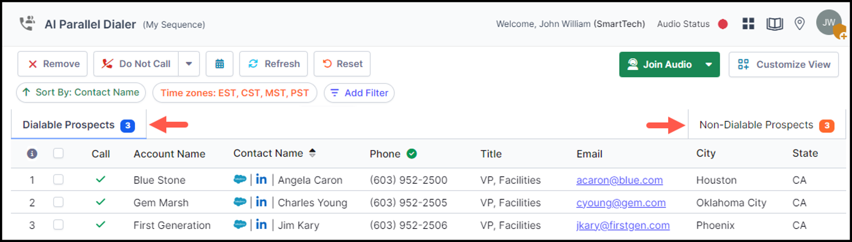Screen dimensions: 852x242
Task: Expand the Join Audio dropdown arrow
Action: click(x=709, y=64)
